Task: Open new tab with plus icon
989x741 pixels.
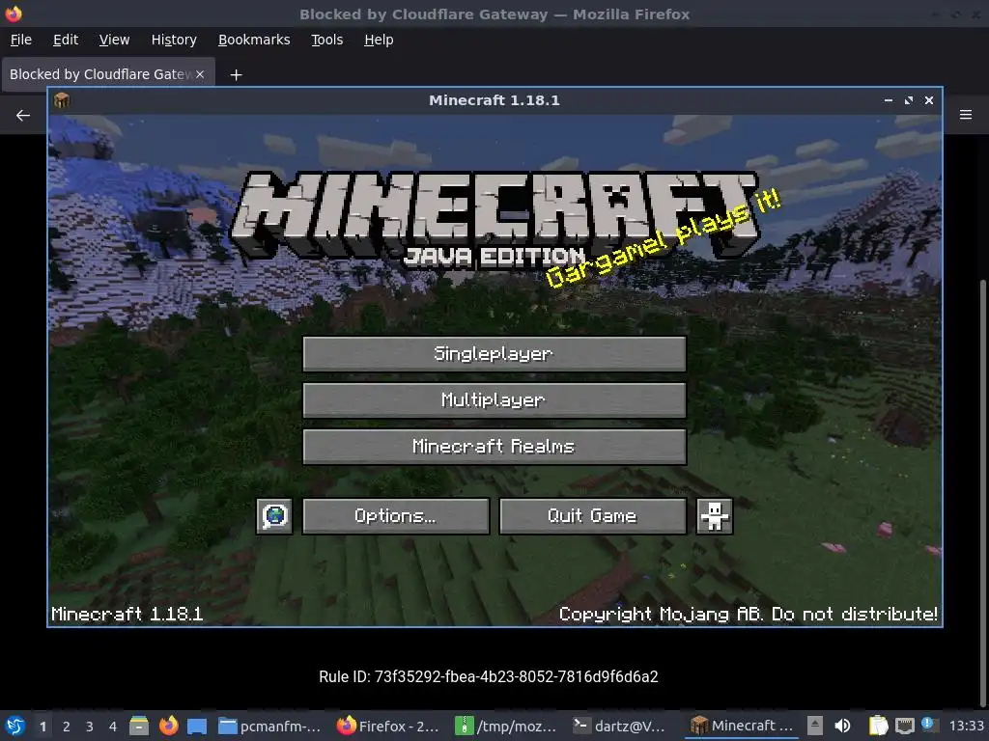Action: tap(236, 75)
